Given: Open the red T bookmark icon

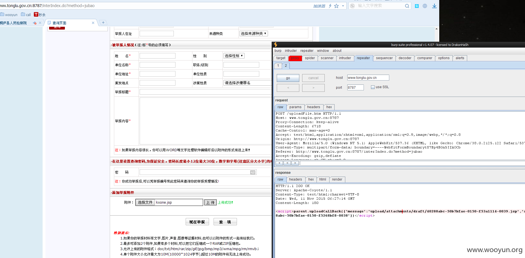Looking at the screenshot, I should tap(36, 14).
